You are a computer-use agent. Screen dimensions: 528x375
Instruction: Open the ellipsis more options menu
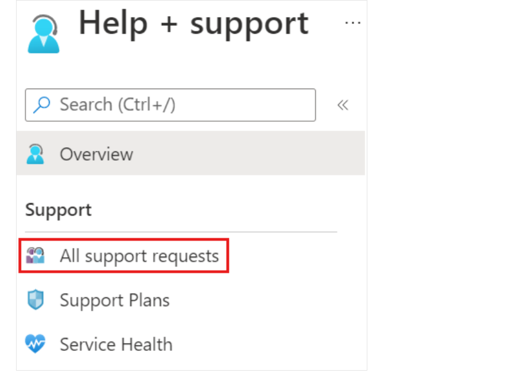point(353,23)
